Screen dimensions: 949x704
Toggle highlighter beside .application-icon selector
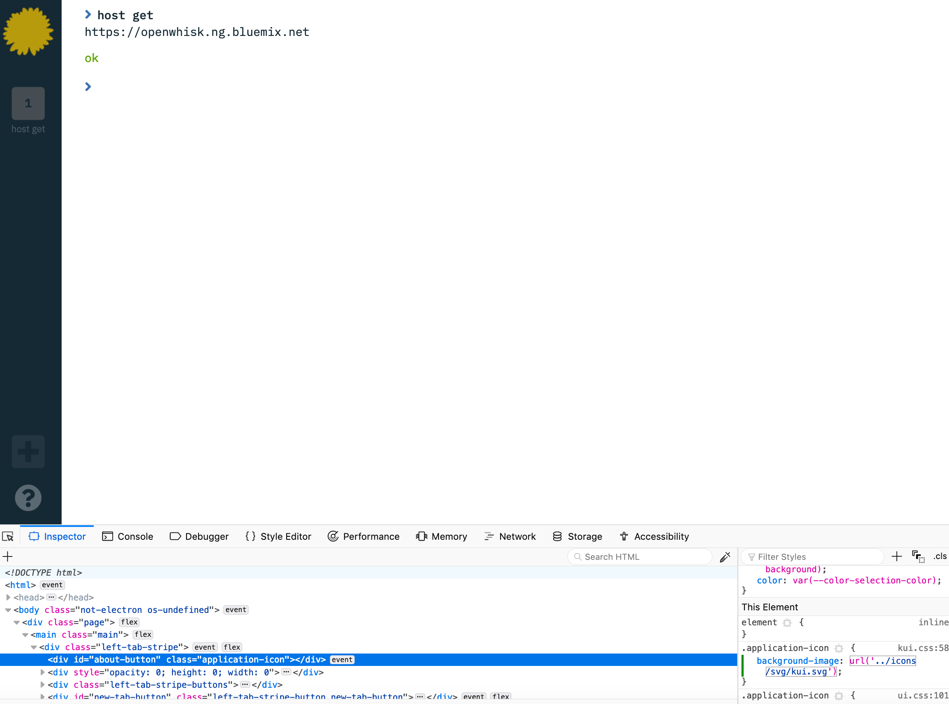tap(839, 648)
